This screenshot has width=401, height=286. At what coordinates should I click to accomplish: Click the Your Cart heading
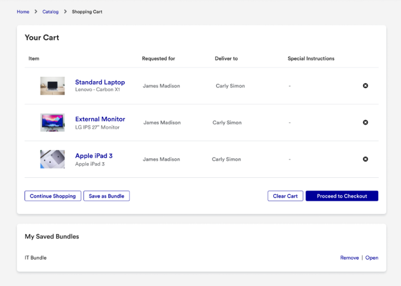(42, 38)
